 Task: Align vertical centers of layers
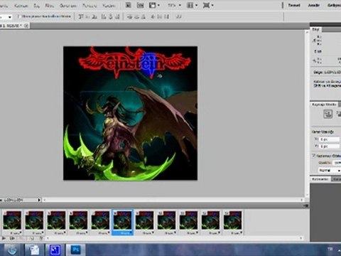[x=88, y=16]
